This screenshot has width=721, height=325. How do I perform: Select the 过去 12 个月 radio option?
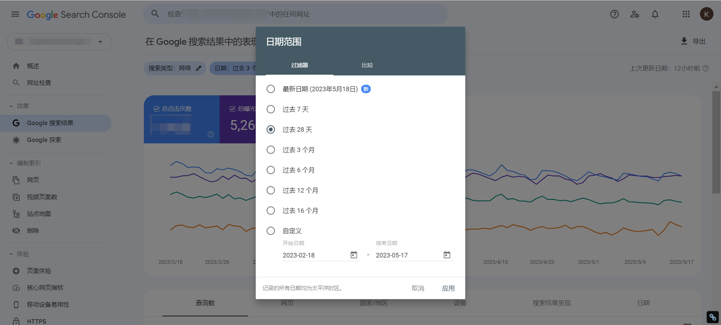pos(271,190)
